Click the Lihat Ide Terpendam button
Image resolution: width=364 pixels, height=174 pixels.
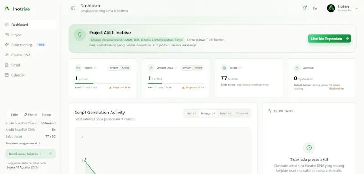point(329,39)
